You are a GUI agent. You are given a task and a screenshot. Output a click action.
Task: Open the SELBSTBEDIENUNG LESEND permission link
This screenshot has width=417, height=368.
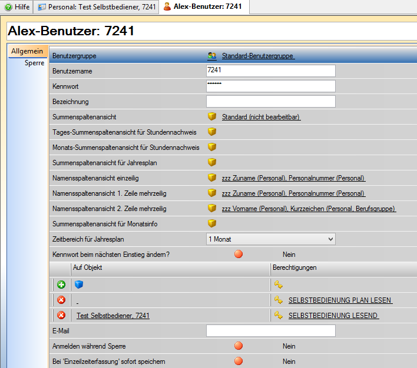coord(333,316)
